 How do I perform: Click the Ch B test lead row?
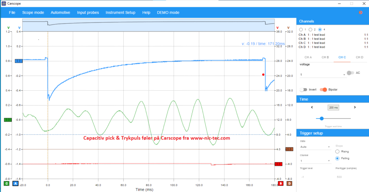(333, 39)
